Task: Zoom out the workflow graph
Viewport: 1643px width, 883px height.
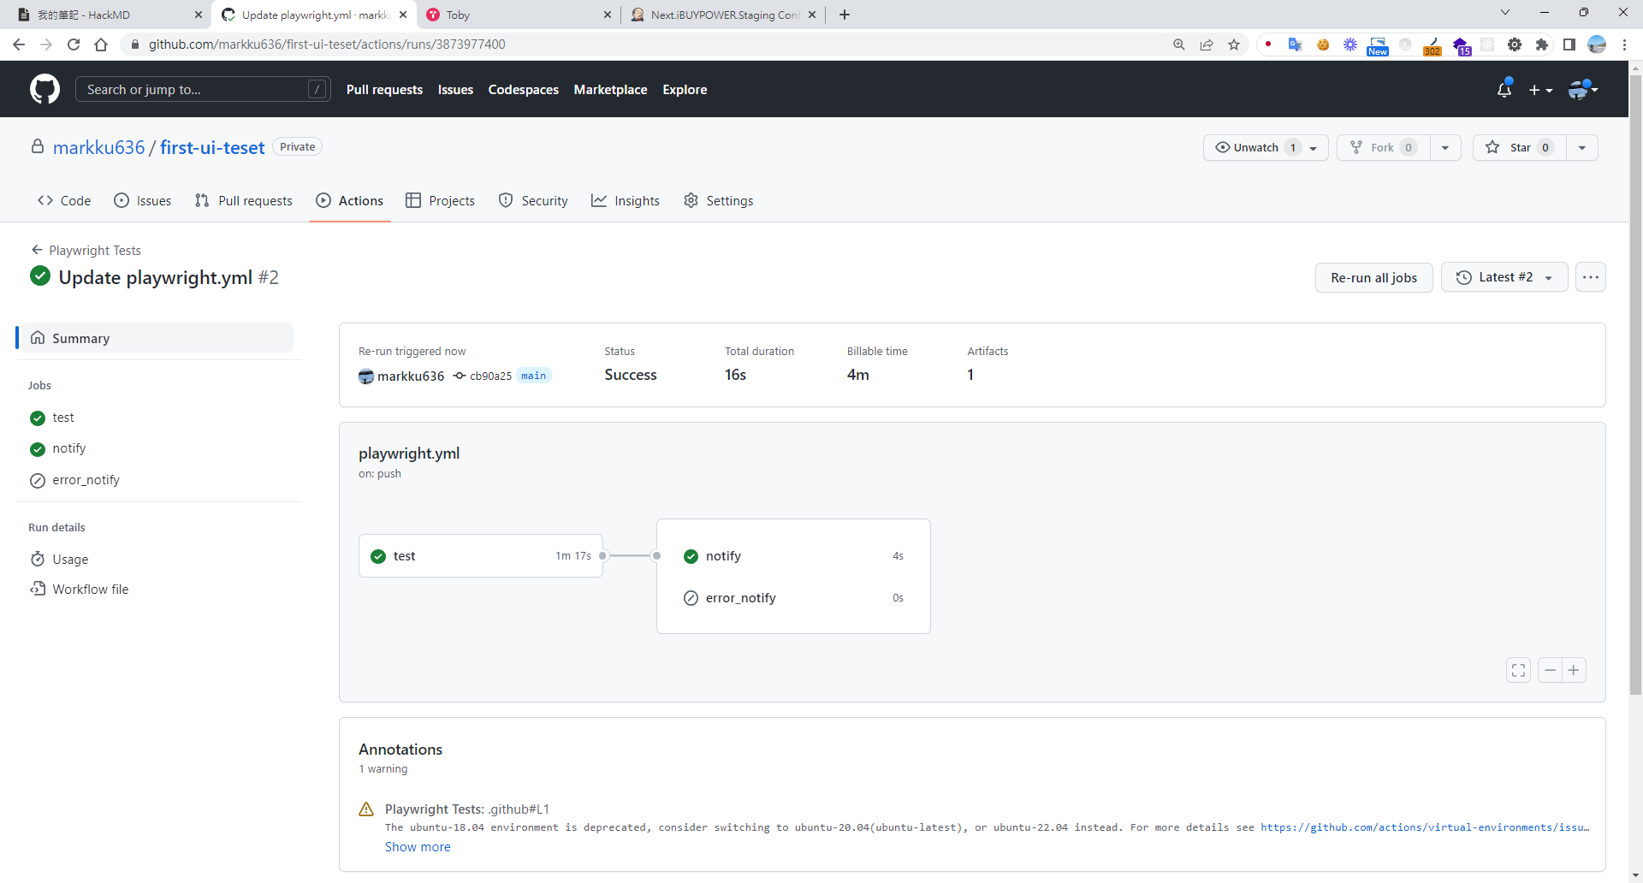Action: (x=1550, y=670)
